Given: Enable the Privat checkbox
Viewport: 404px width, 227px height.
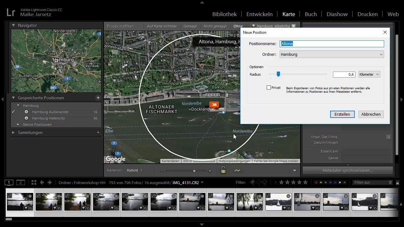Looking at the screenshot, I should pyautogui.click(x=269, y=88).
